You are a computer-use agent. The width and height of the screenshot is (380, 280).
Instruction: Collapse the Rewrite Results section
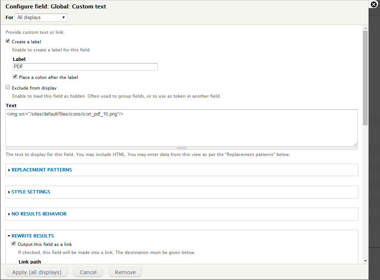[33, 236]
